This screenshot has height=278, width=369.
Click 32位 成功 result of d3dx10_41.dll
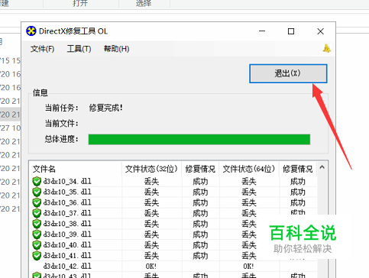pyautogui.click(x=200, y=256)
